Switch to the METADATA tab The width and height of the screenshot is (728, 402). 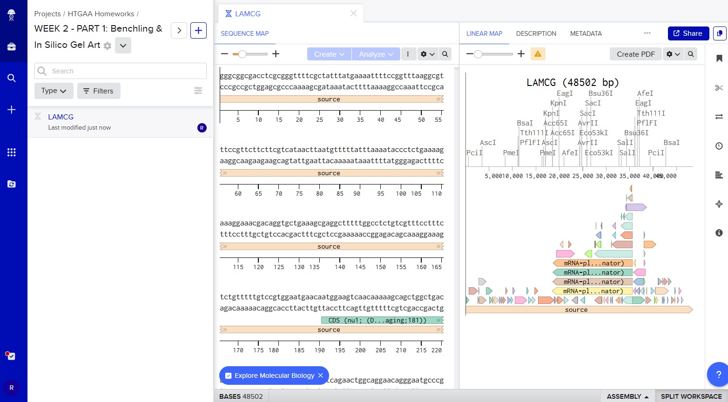click(586, 33)
